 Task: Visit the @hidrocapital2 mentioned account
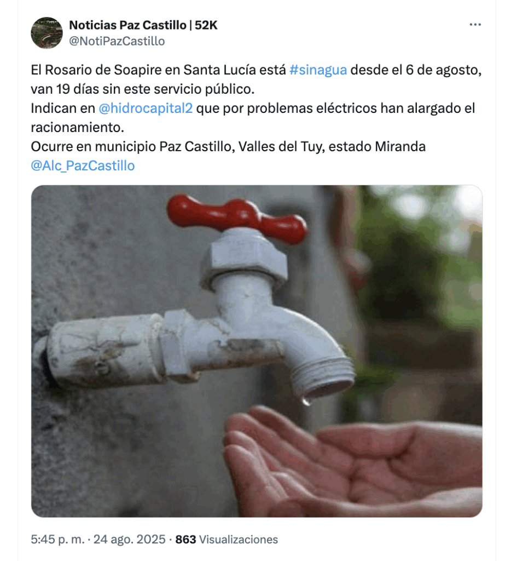[146, 108]
